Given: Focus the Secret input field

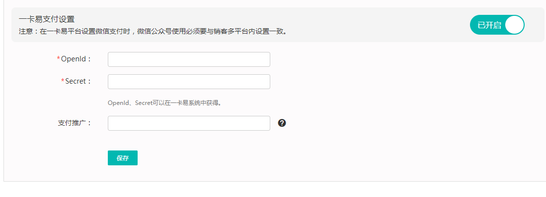Looking at the screenshot, I should coord(189,82).
